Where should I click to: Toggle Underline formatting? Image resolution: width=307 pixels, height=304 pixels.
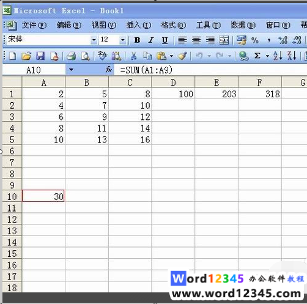coord(165,40)
